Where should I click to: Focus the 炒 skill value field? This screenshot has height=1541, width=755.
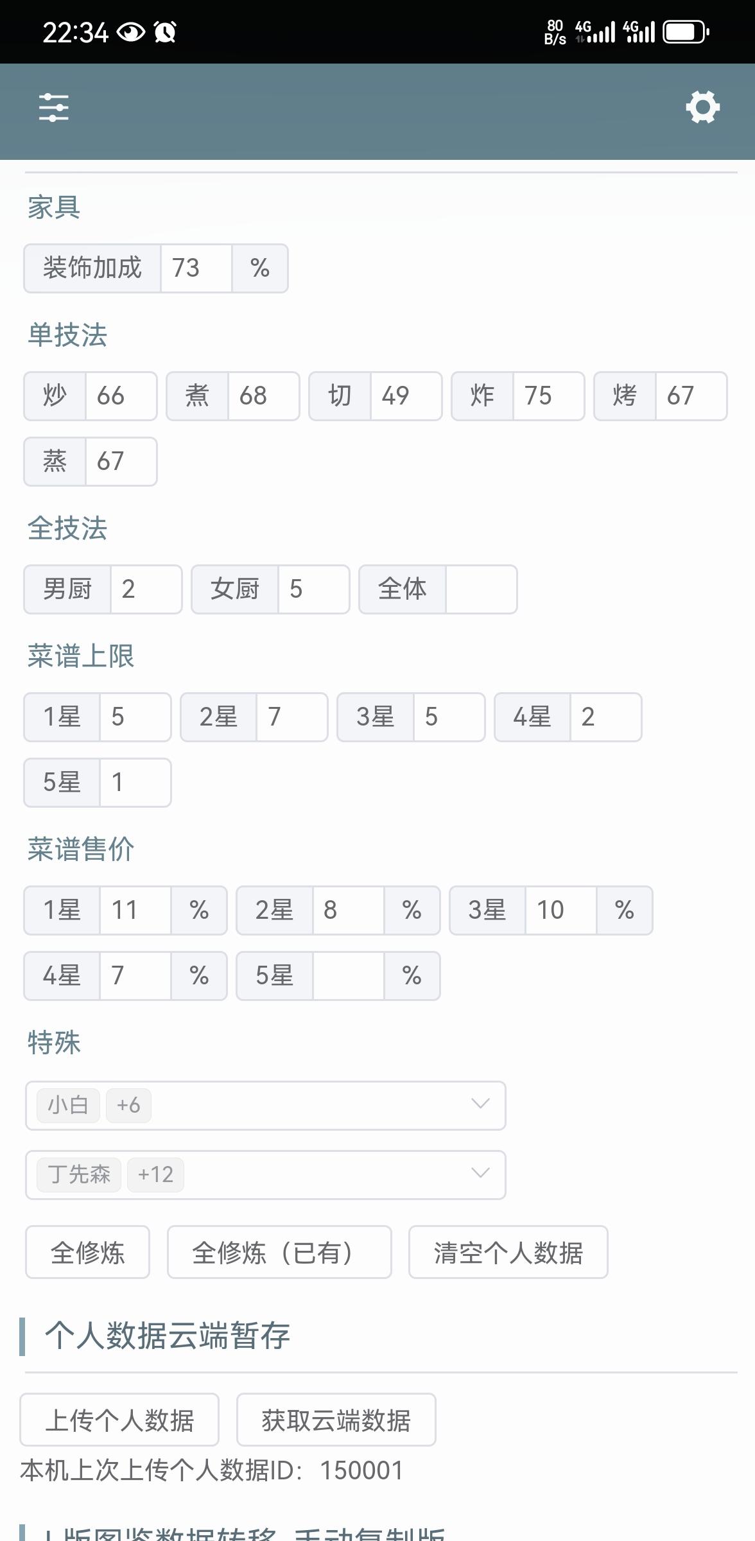[121, 396]
